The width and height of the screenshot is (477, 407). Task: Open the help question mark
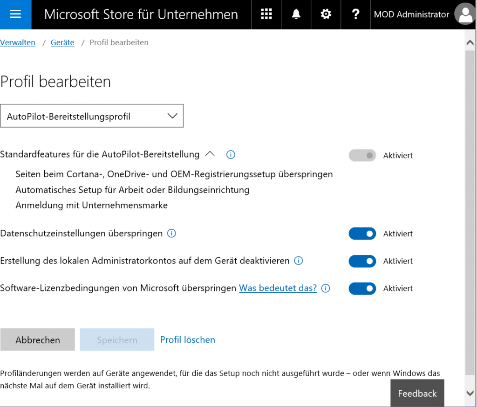tap(355, 14)
